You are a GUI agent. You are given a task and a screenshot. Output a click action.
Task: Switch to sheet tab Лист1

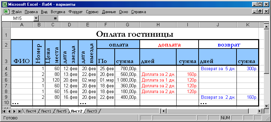point(46,111)
